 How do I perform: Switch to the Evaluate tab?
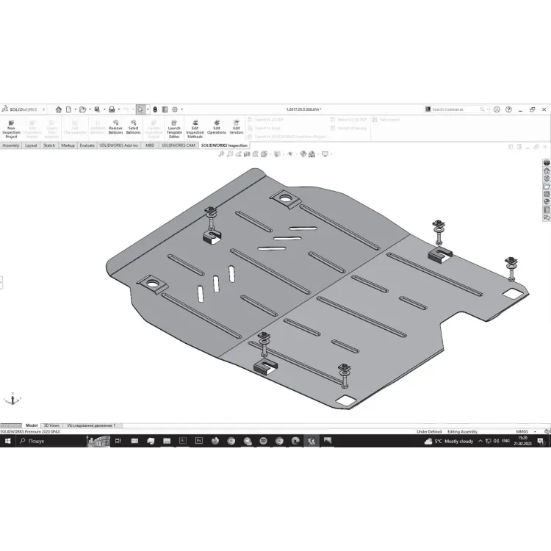point(87,145)
